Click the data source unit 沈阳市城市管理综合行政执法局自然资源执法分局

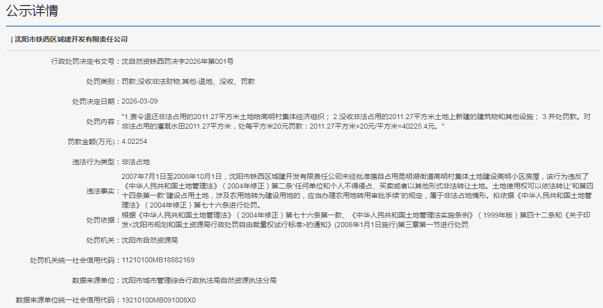coord(199,280)
